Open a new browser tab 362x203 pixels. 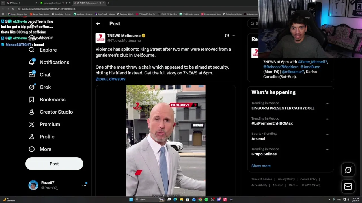(x=108, y=3)
